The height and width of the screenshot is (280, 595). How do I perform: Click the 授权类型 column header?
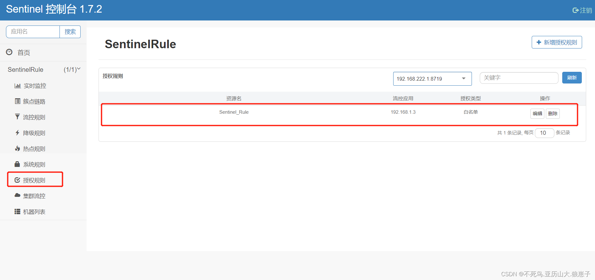(471, 99)
